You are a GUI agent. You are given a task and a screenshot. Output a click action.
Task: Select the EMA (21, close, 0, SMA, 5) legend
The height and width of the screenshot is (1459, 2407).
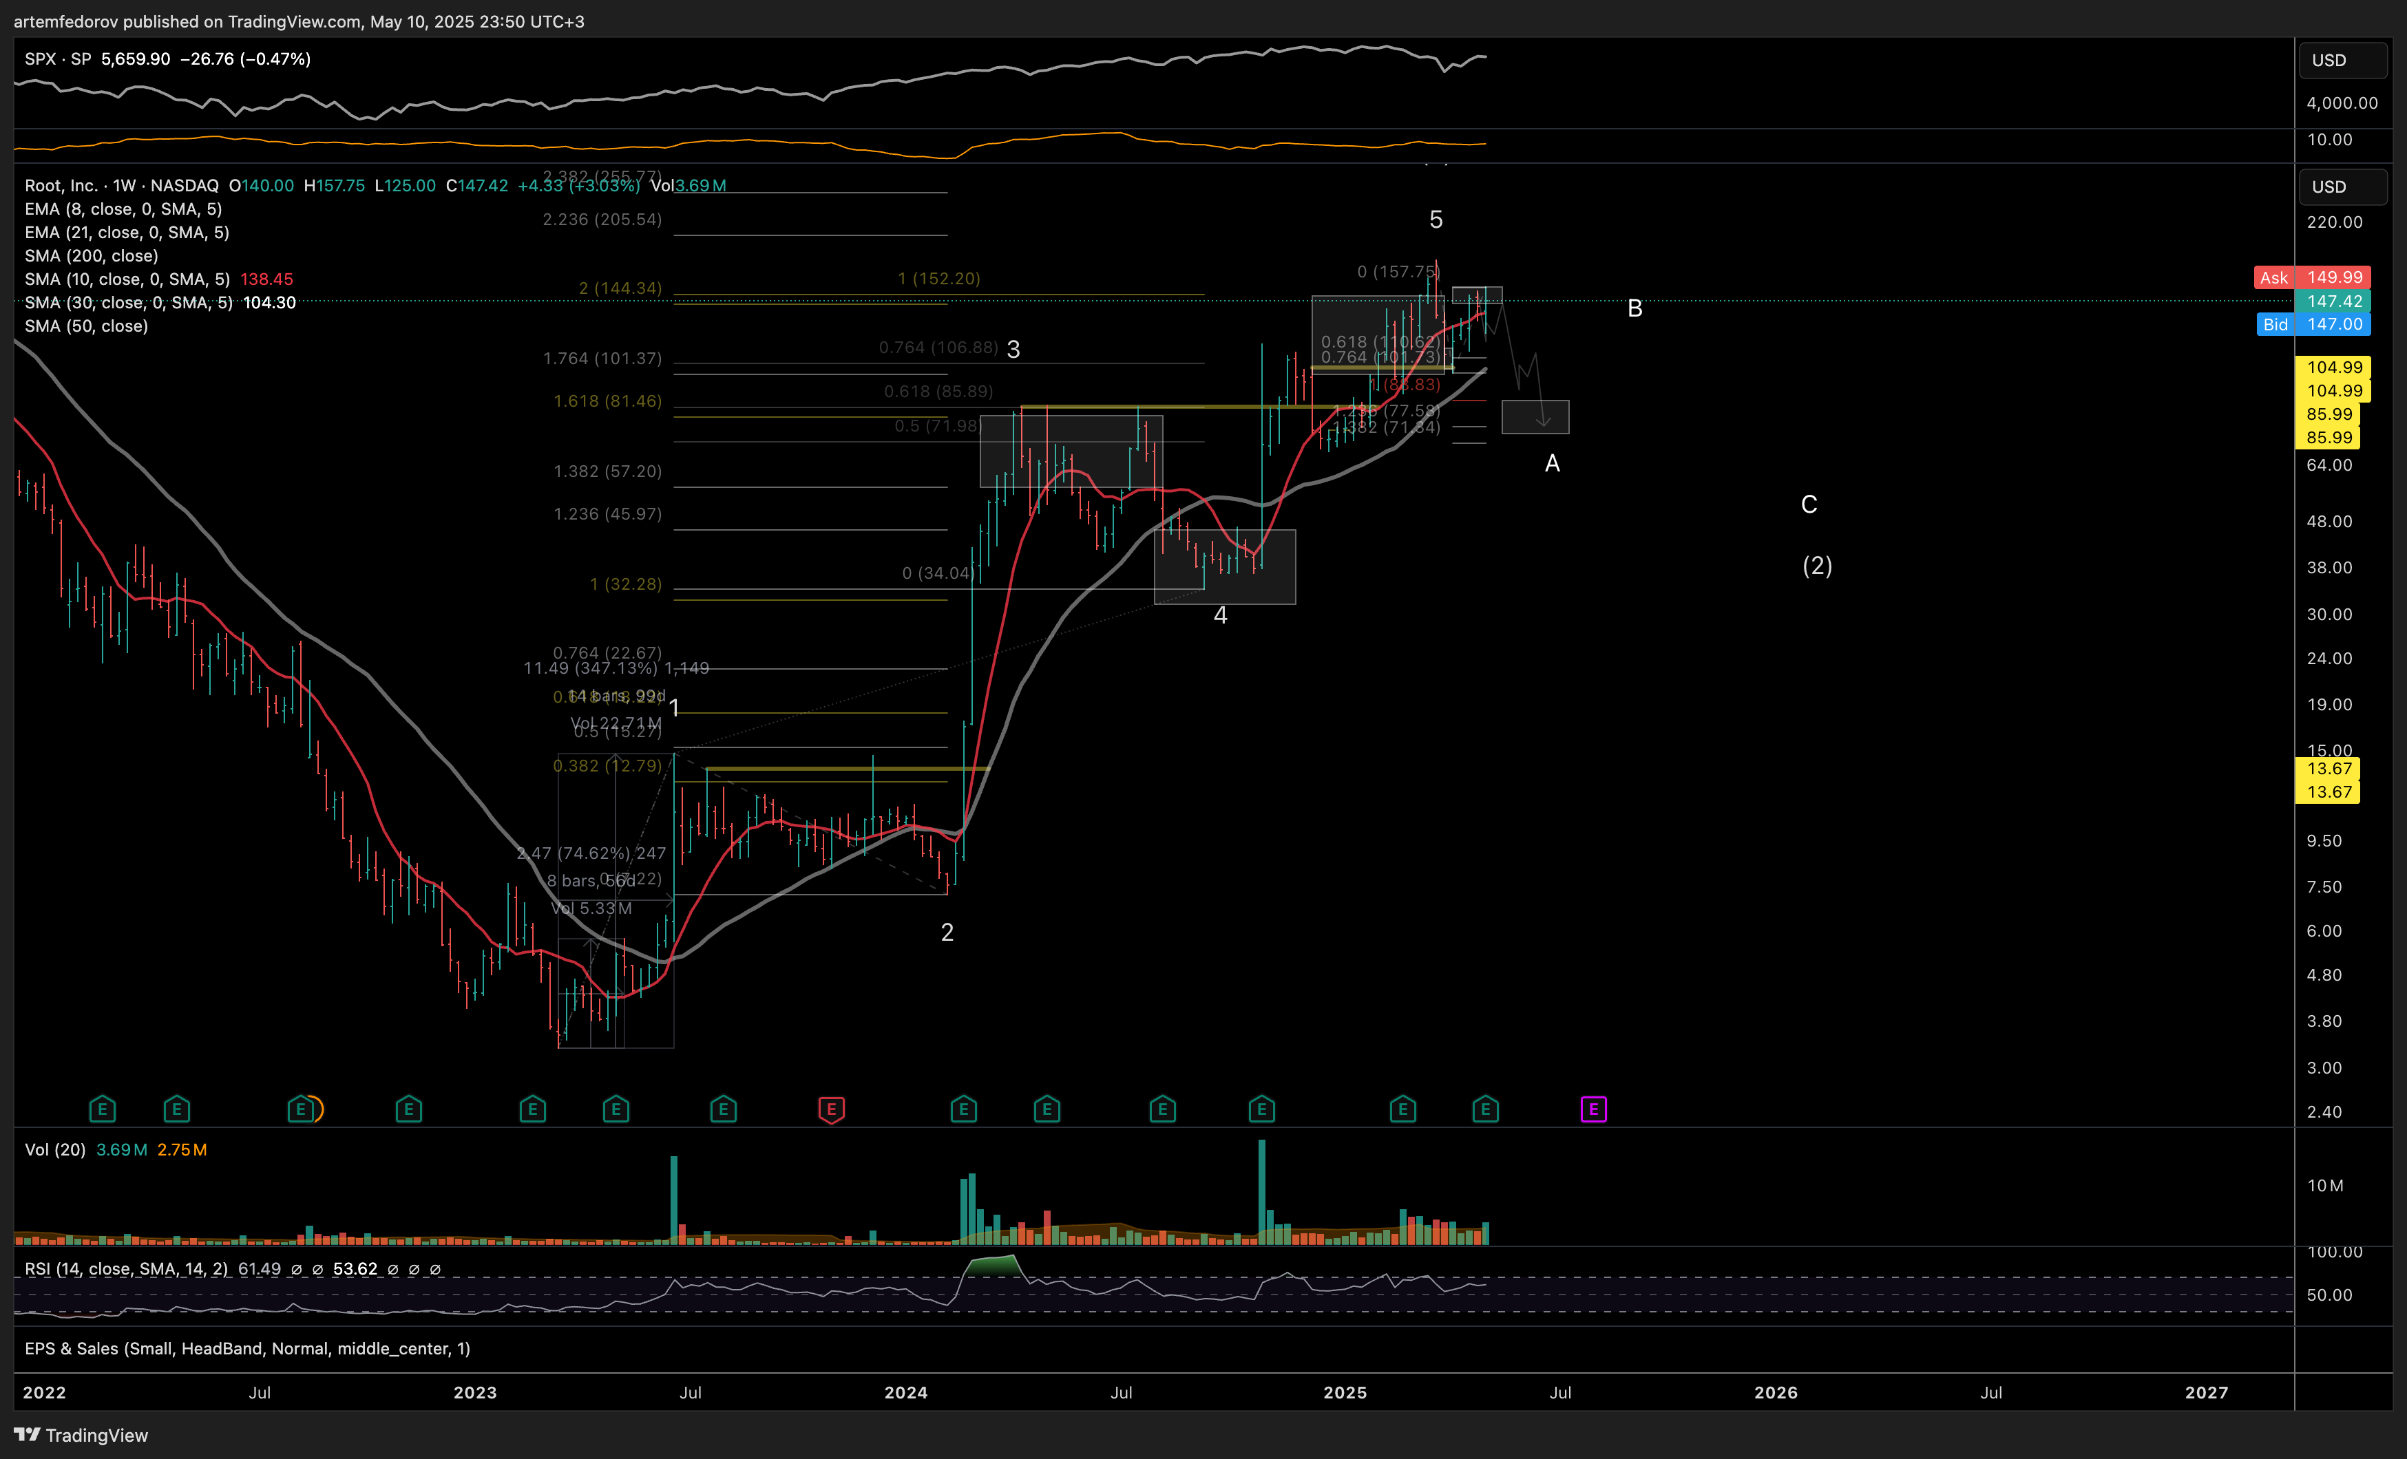click(x=127, y=233)
